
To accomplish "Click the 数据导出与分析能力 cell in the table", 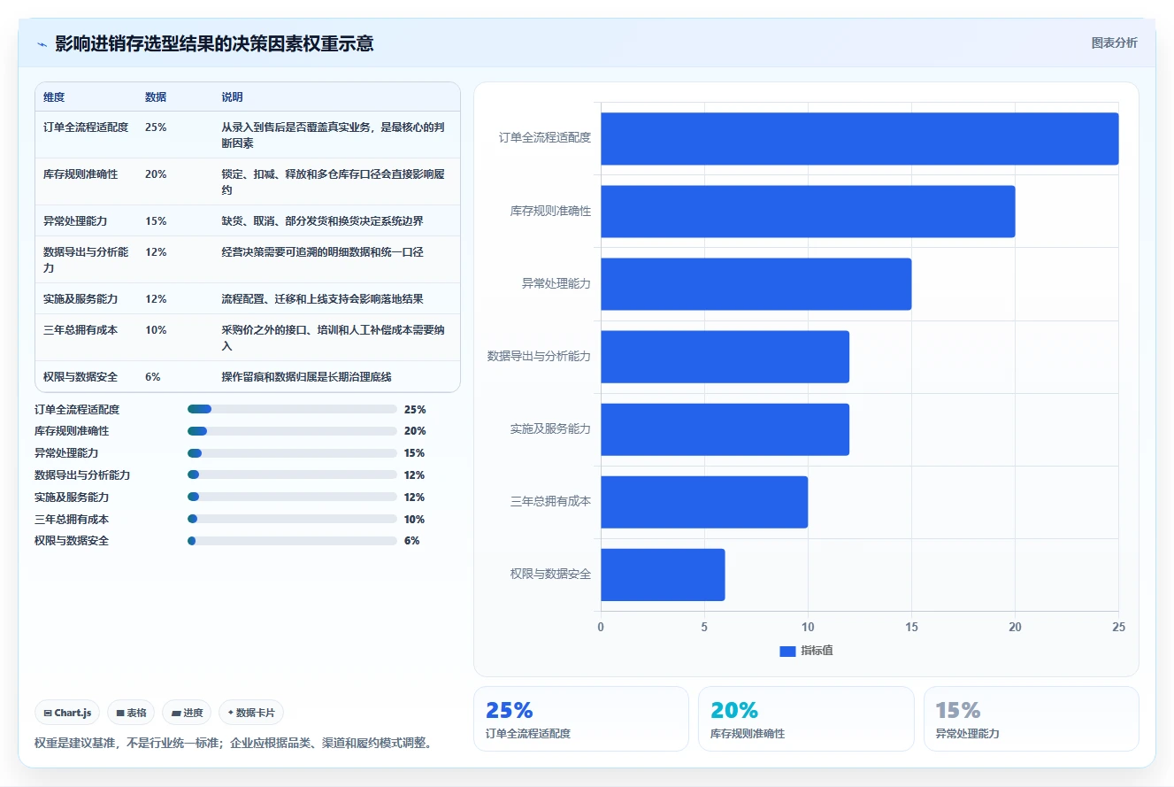I will 86,259.
